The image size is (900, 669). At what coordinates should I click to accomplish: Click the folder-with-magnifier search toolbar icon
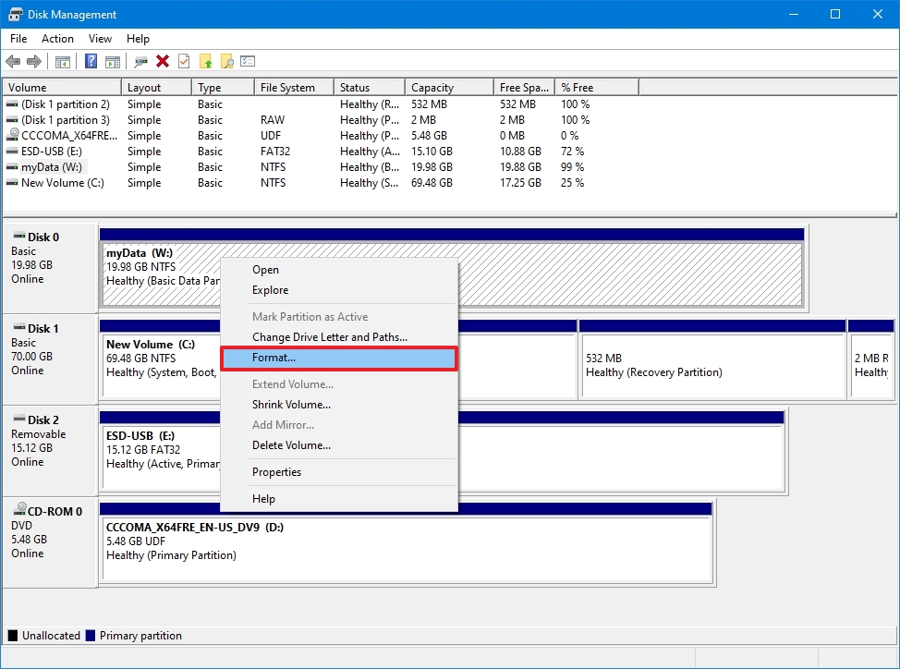(x=226, y=61)
